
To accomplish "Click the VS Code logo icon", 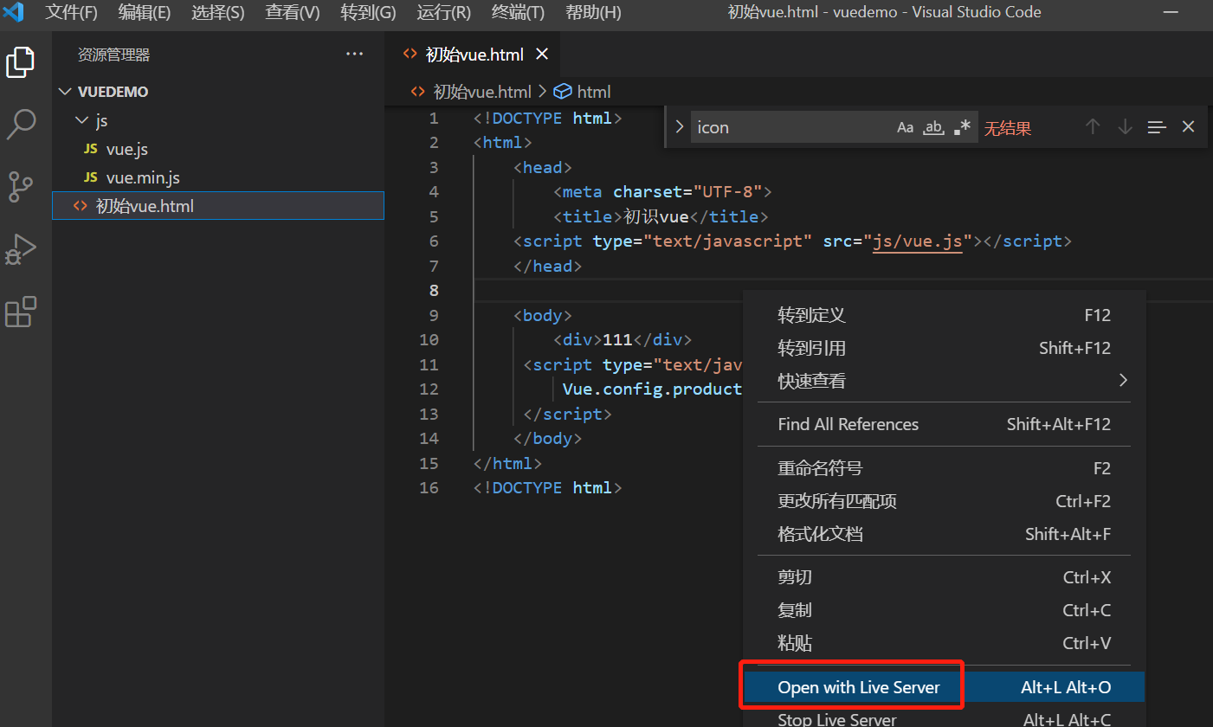I will (x=13, y=12).
